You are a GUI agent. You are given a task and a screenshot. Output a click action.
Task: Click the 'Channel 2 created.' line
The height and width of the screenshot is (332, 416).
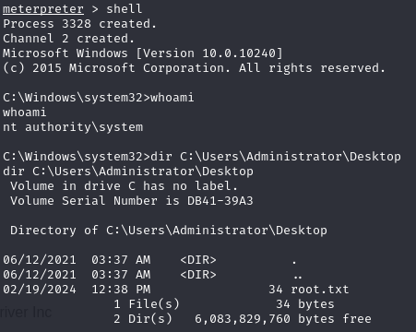click(x=68, y=39)
